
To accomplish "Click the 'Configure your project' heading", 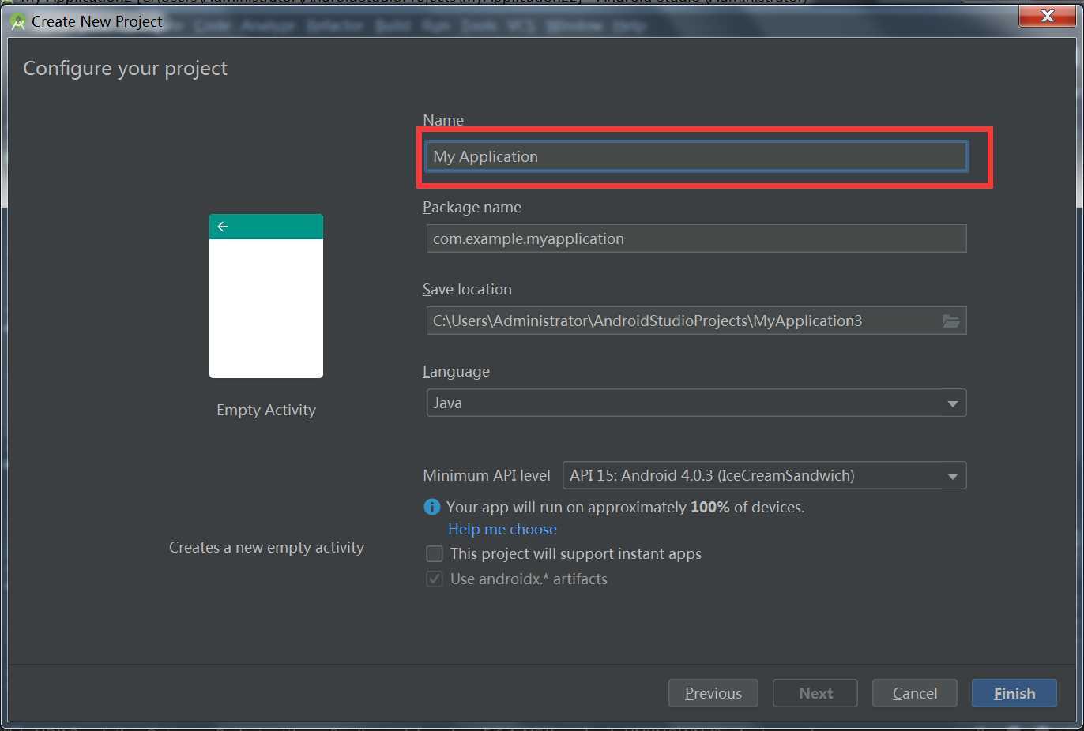I will click(126, 69).
